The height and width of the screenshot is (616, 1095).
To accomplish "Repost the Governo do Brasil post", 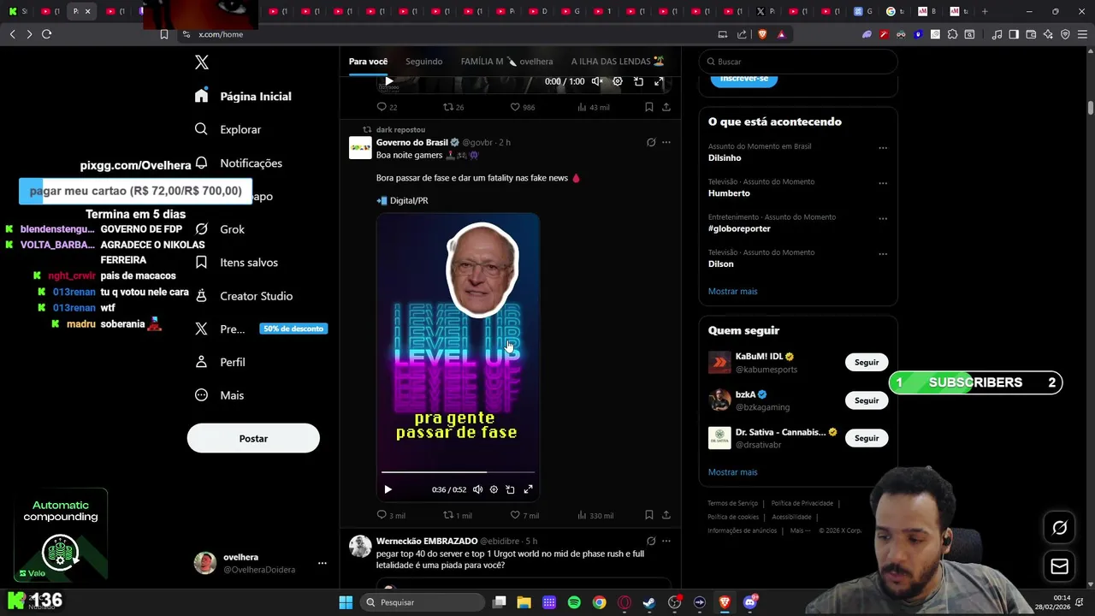I will click(457, 515).
